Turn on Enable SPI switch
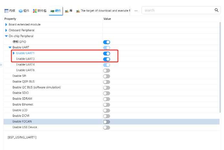Image resolution: width=224 pixels, height=150 pixels. [x=107, y=76]
